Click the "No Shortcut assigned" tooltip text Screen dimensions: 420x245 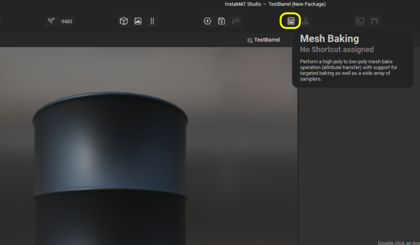click(336, 50)
